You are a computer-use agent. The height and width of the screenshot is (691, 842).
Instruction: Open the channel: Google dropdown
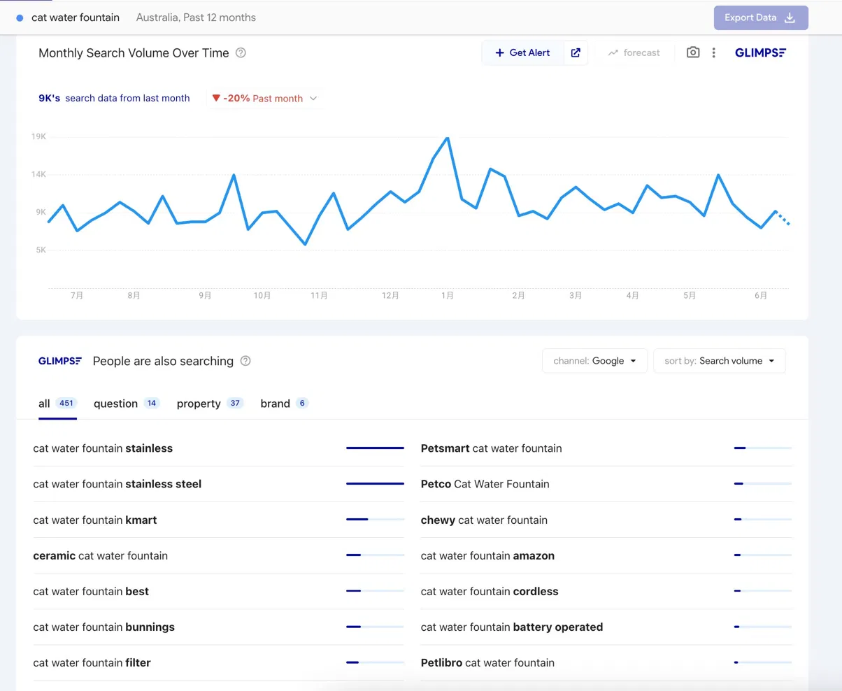[595, 361]
